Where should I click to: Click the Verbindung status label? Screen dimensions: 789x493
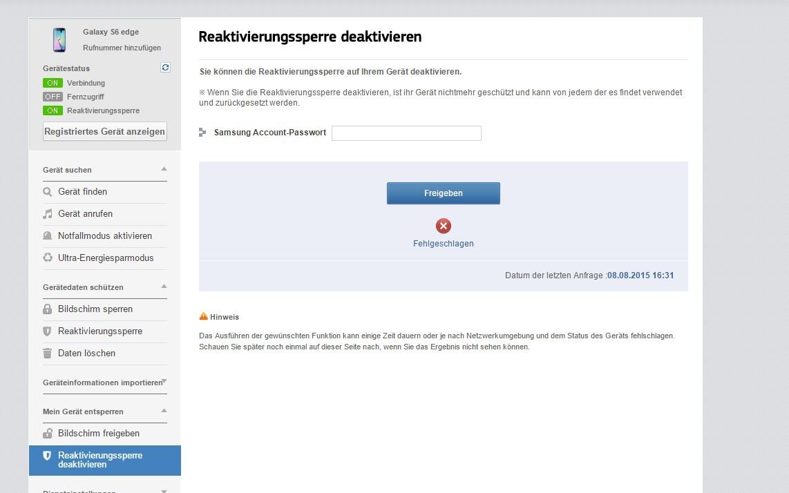tap(86, 83)
